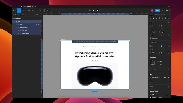
Task: Add a new tab with plus
Action: 36,7
